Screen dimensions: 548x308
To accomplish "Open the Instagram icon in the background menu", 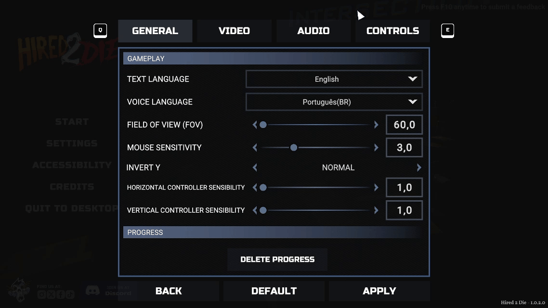I will (41, 295).
